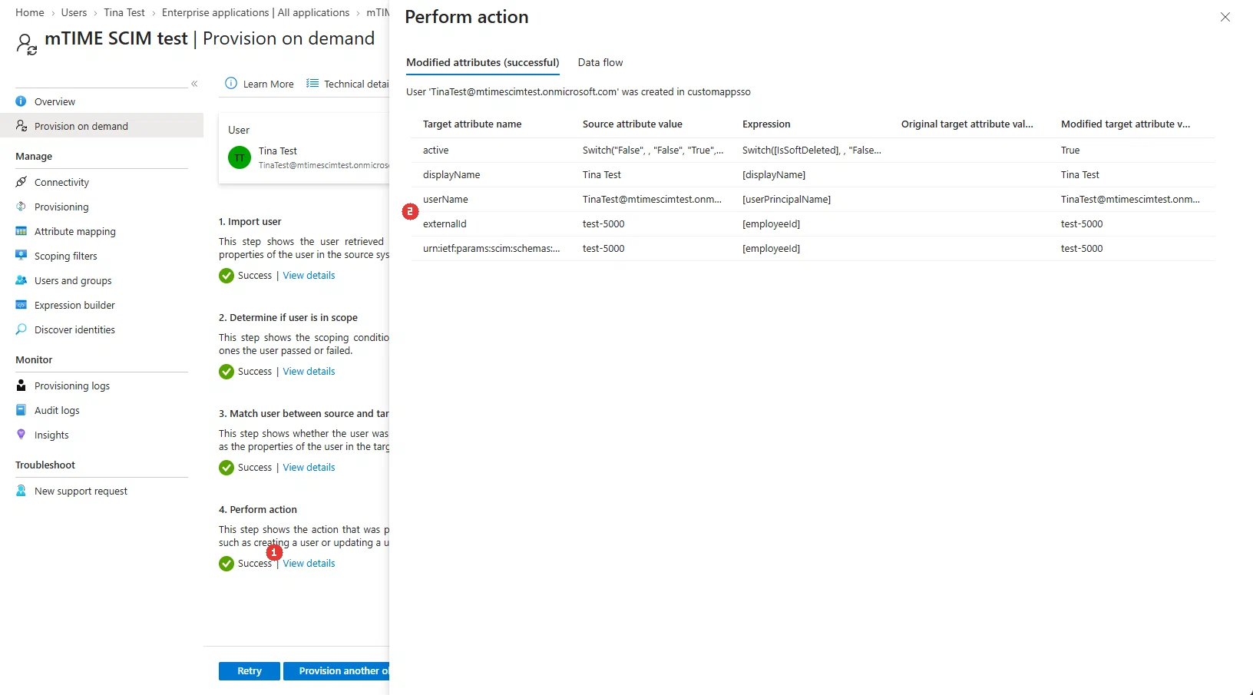Click the Audit logs icon

[x=21, y=410]
